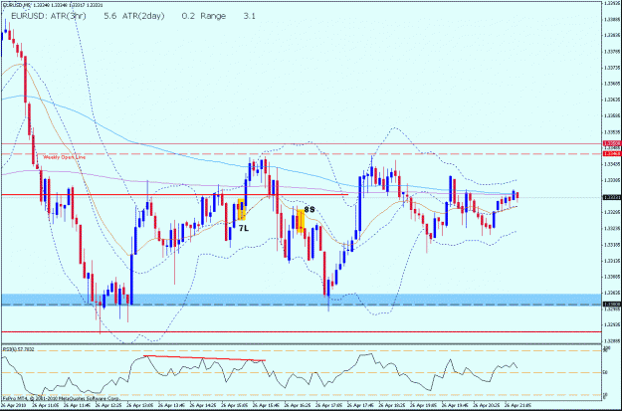Screen dimensions: 622x411
Task: Select the 8S trade label
Action: click(x=310, y=209)
